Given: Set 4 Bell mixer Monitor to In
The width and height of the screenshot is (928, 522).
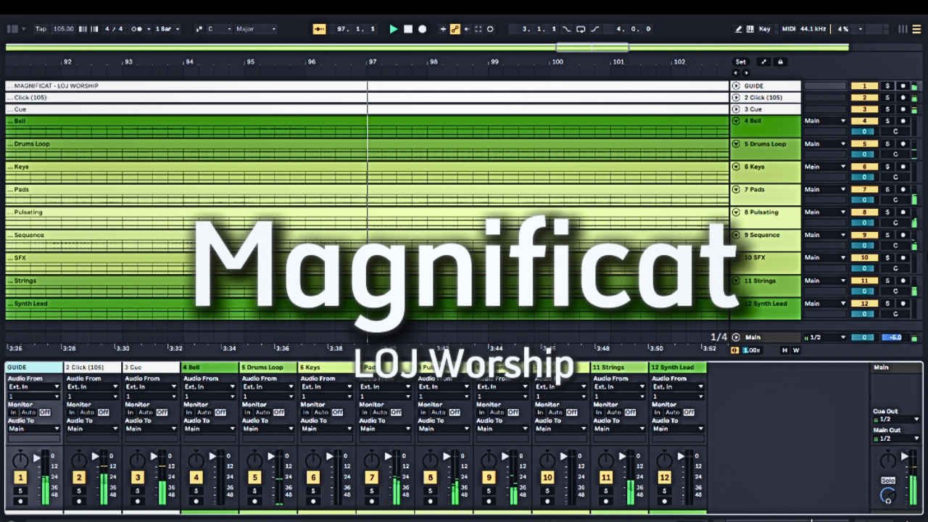Looking at the screenshot, I should coord(187,412).
